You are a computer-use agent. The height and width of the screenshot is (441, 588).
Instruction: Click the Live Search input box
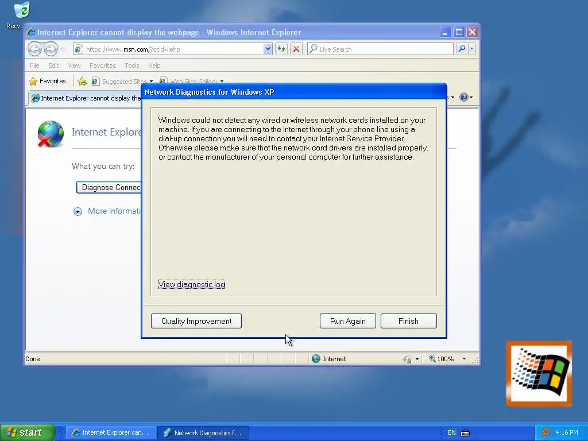click(x=380, y=49)
